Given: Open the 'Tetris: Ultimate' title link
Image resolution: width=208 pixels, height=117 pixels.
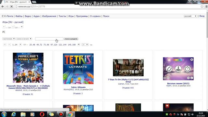Looking at the screenshot, I should click(x=78, y=87).
